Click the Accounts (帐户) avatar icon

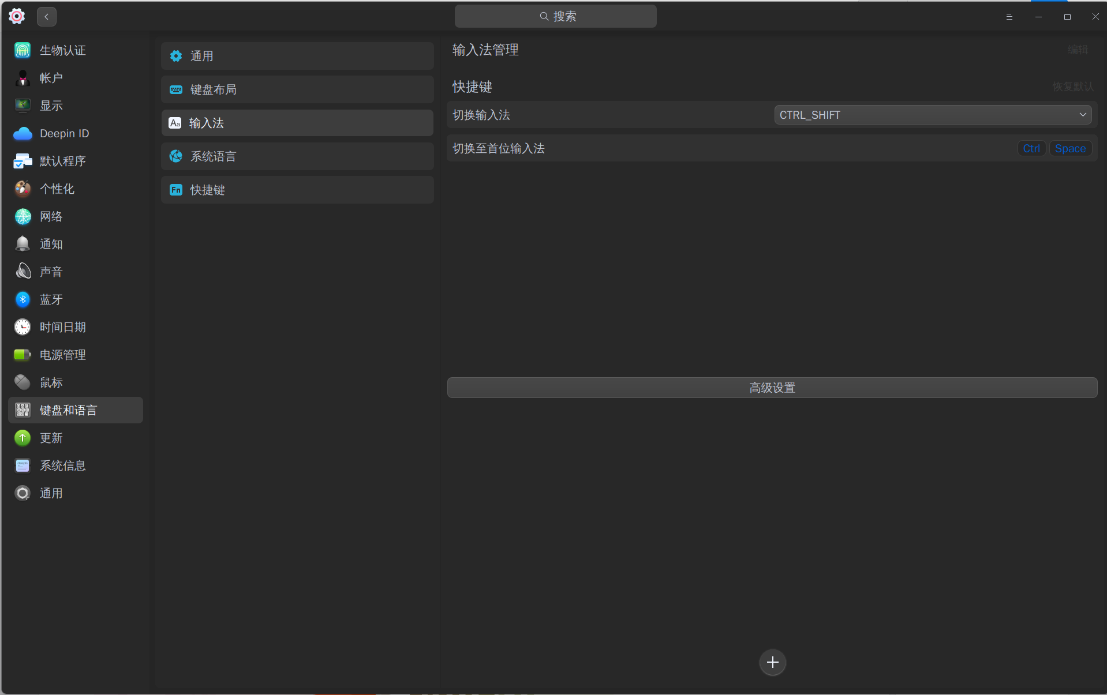click(23, 78)
